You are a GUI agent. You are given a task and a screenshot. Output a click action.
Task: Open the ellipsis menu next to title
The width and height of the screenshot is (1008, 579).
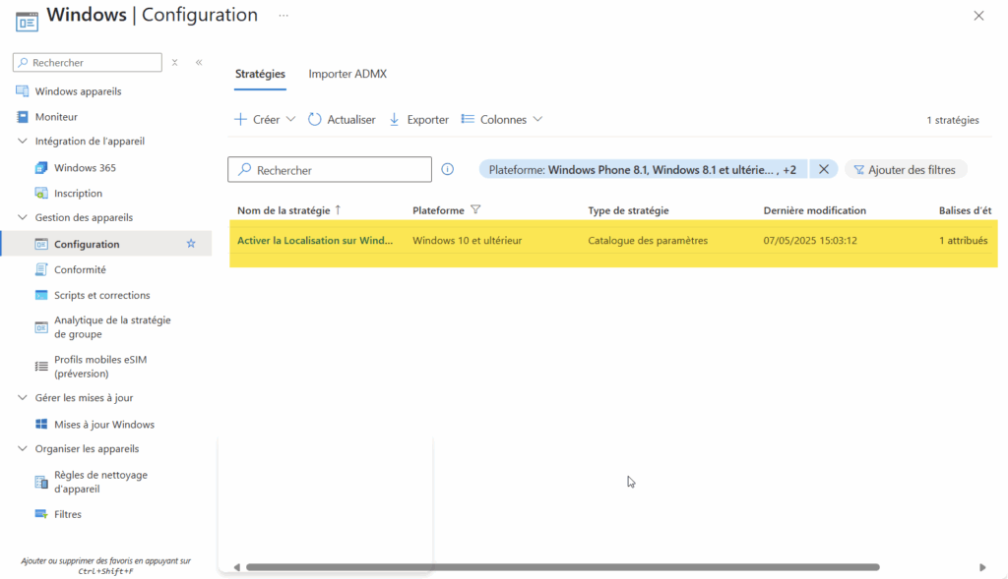pos(283,16)
